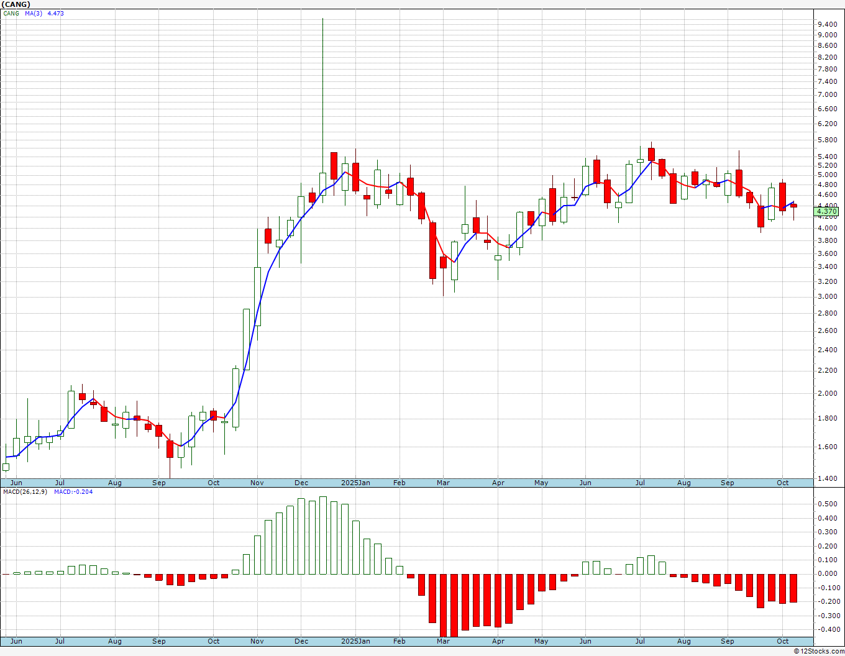The image size is (845, 656).
Task: Click the tallest green MACD histogram bar
Action: tap(323, 535)
